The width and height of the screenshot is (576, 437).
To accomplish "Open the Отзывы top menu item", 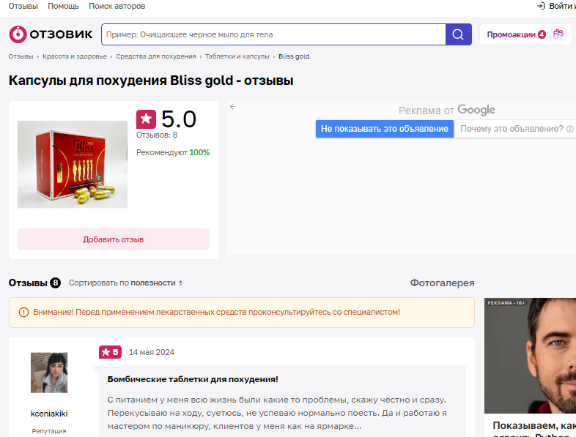I will [x=23, y=7].
